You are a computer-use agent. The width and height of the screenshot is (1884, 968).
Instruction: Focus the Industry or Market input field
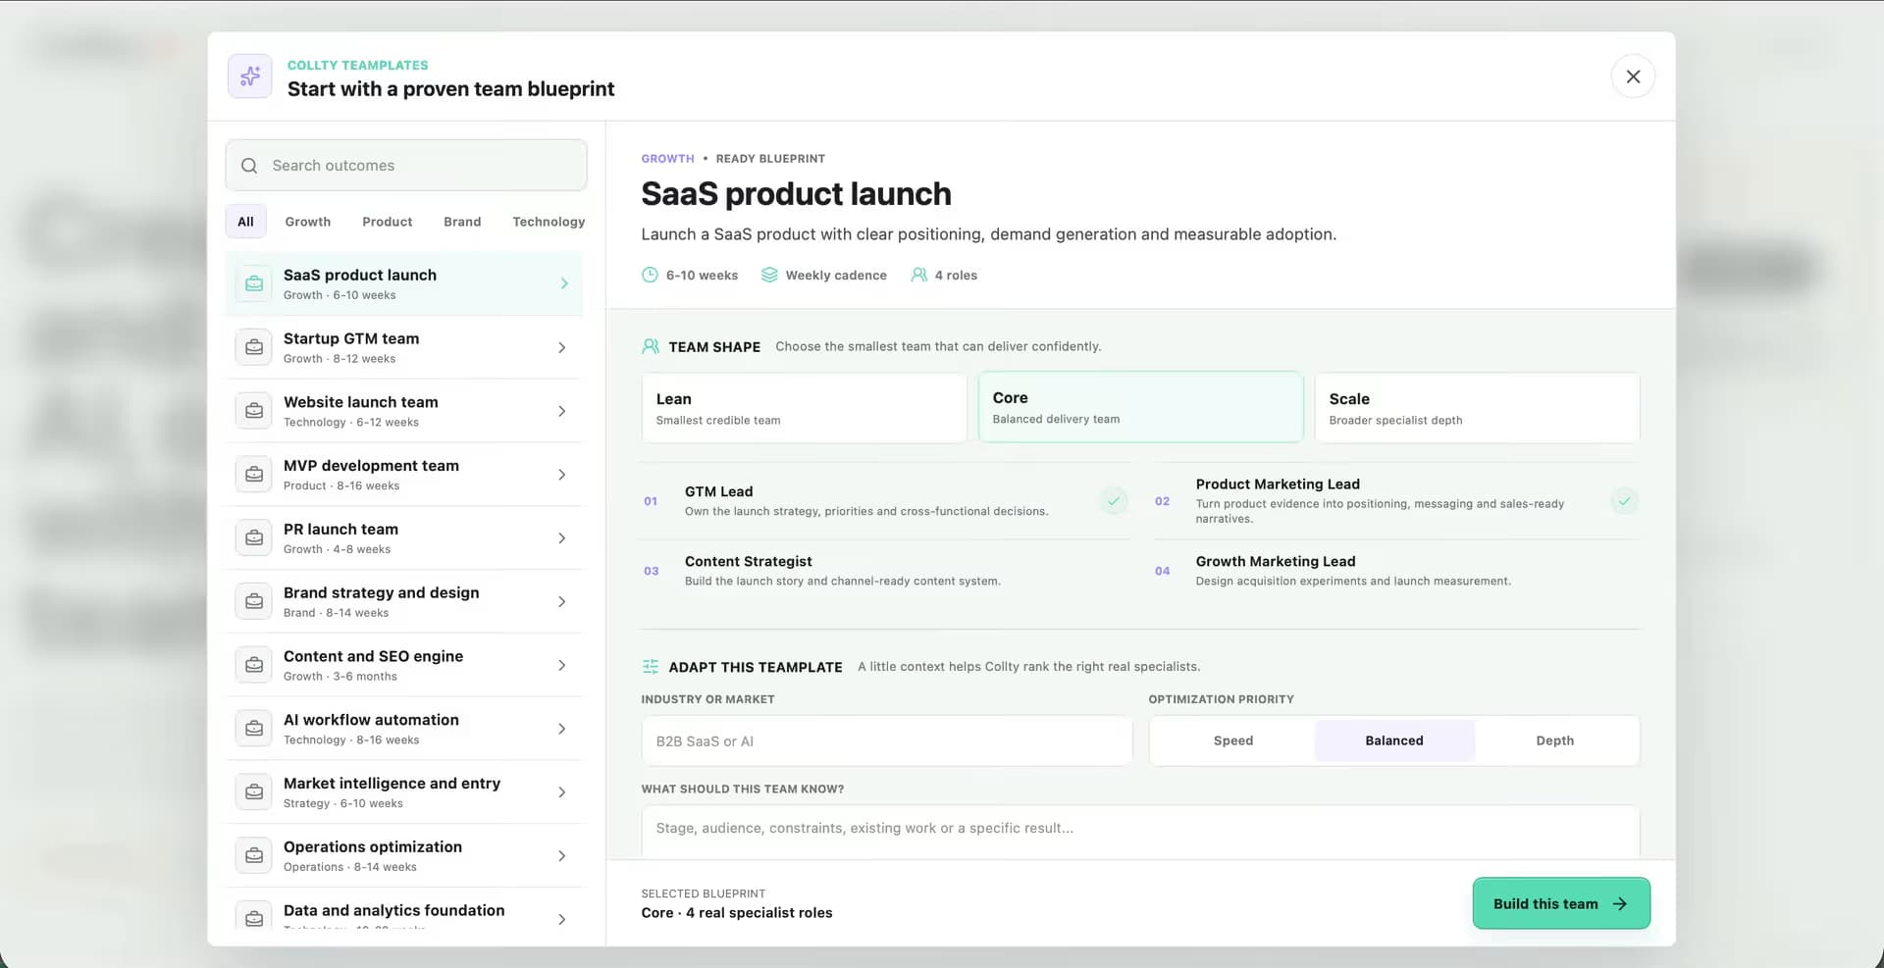887,741
